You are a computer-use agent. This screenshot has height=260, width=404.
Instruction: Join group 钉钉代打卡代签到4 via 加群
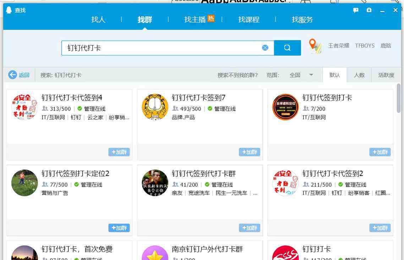point(119,152)
